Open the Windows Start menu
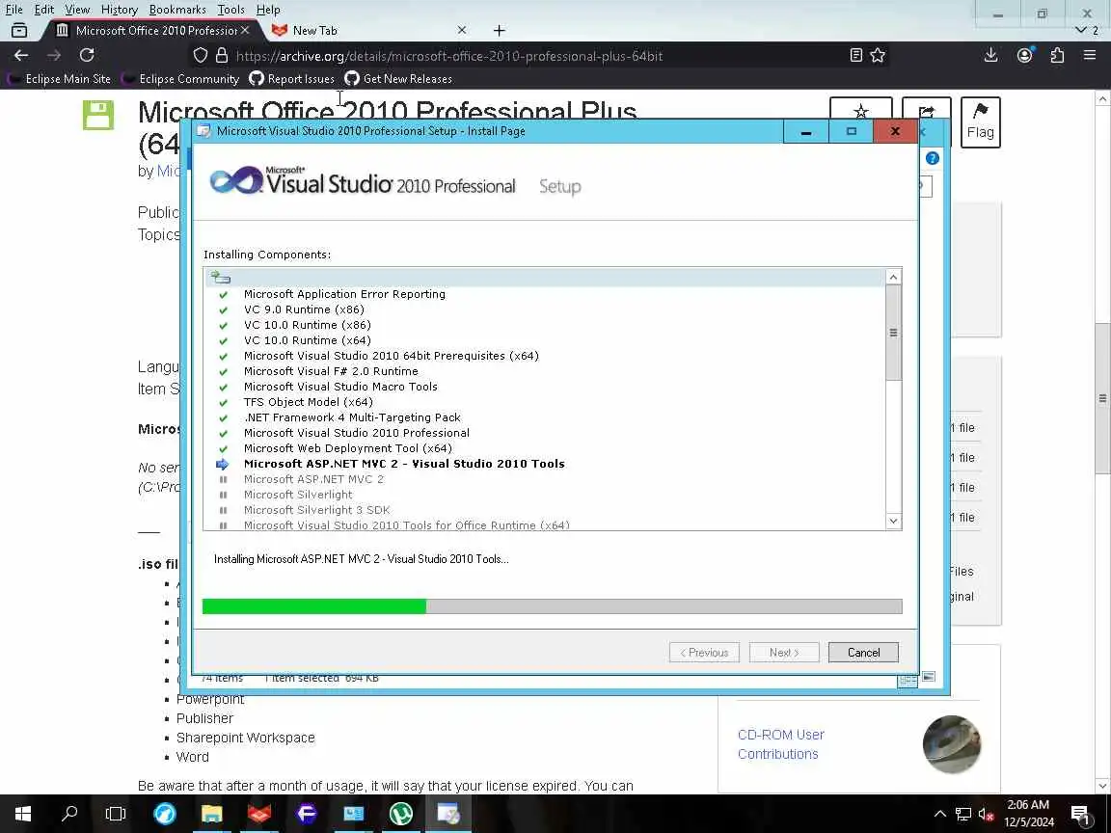Image resolution: width=1111 pixels, height=833 pixels. tap(23, 814)
